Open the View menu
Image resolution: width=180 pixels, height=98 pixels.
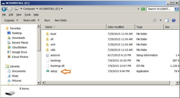point(19,15)
